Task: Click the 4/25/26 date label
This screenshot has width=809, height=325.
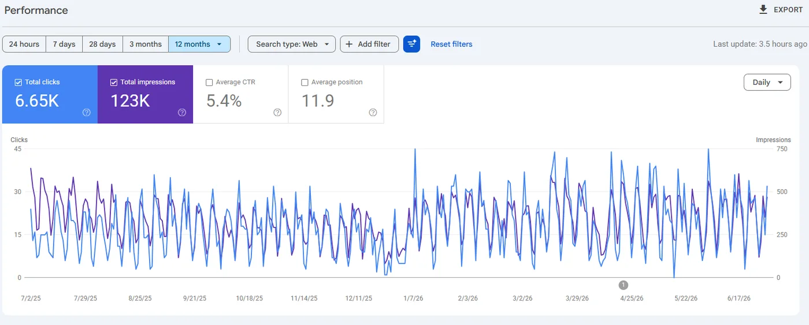Action: click(x=632, y=298)
